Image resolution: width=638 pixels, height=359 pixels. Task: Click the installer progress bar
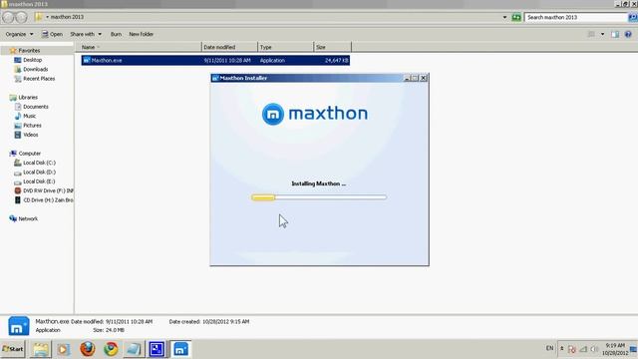(319, 197)
